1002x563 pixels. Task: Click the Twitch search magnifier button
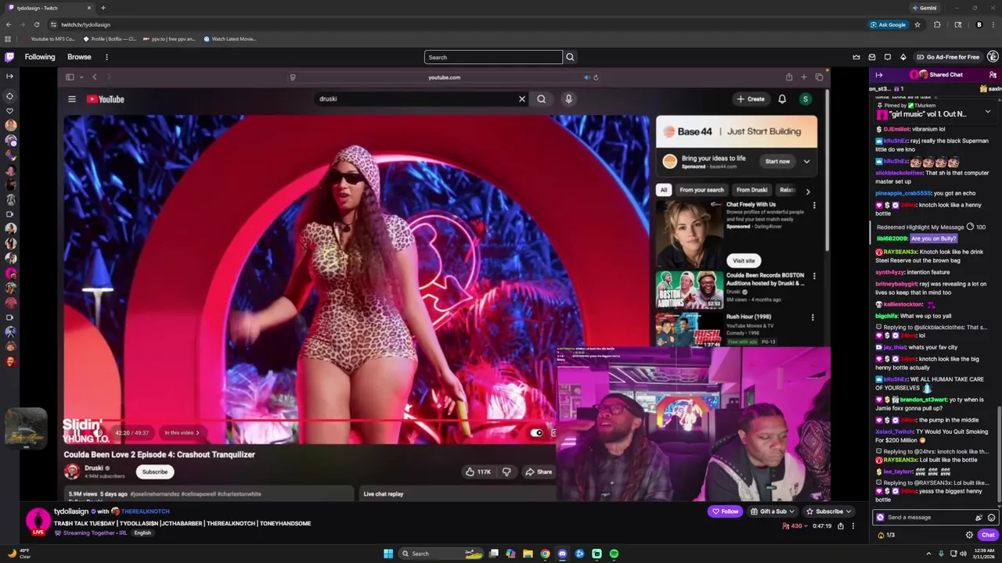(570, 57)
